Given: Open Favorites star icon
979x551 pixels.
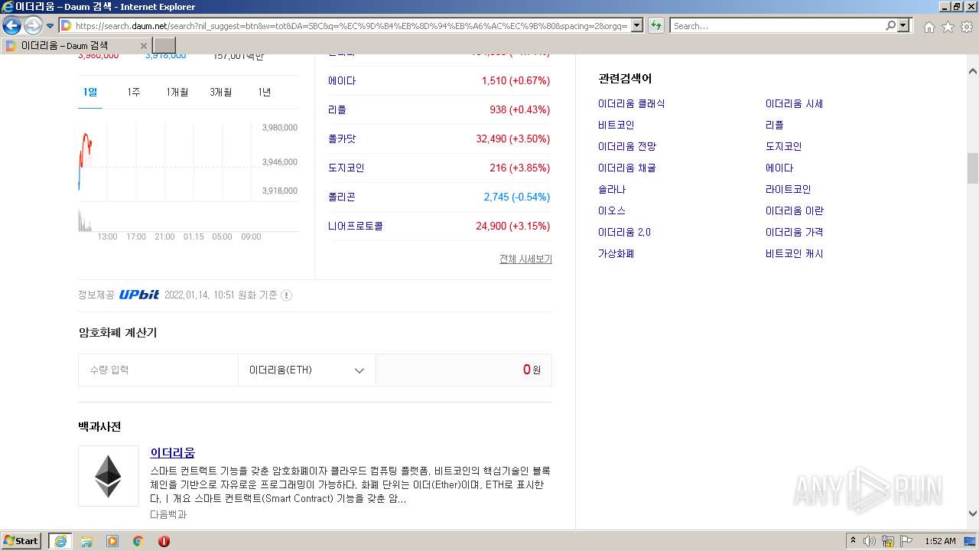Looking at the screenshot, I should [x=948, y=27].
